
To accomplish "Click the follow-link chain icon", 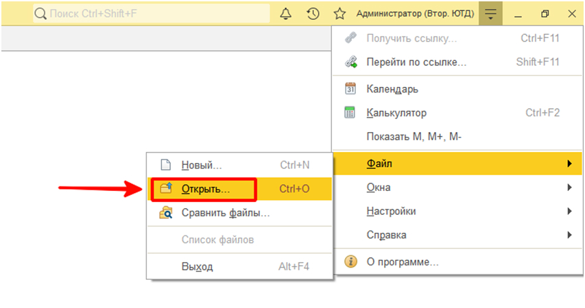I will point(350,62).
